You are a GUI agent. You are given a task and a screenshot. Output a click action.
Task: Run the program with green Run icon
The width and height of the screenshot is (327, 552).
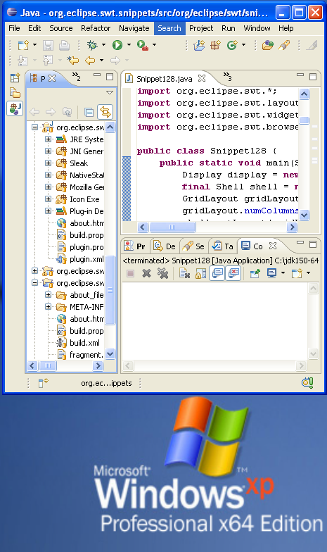click(117, 45)
